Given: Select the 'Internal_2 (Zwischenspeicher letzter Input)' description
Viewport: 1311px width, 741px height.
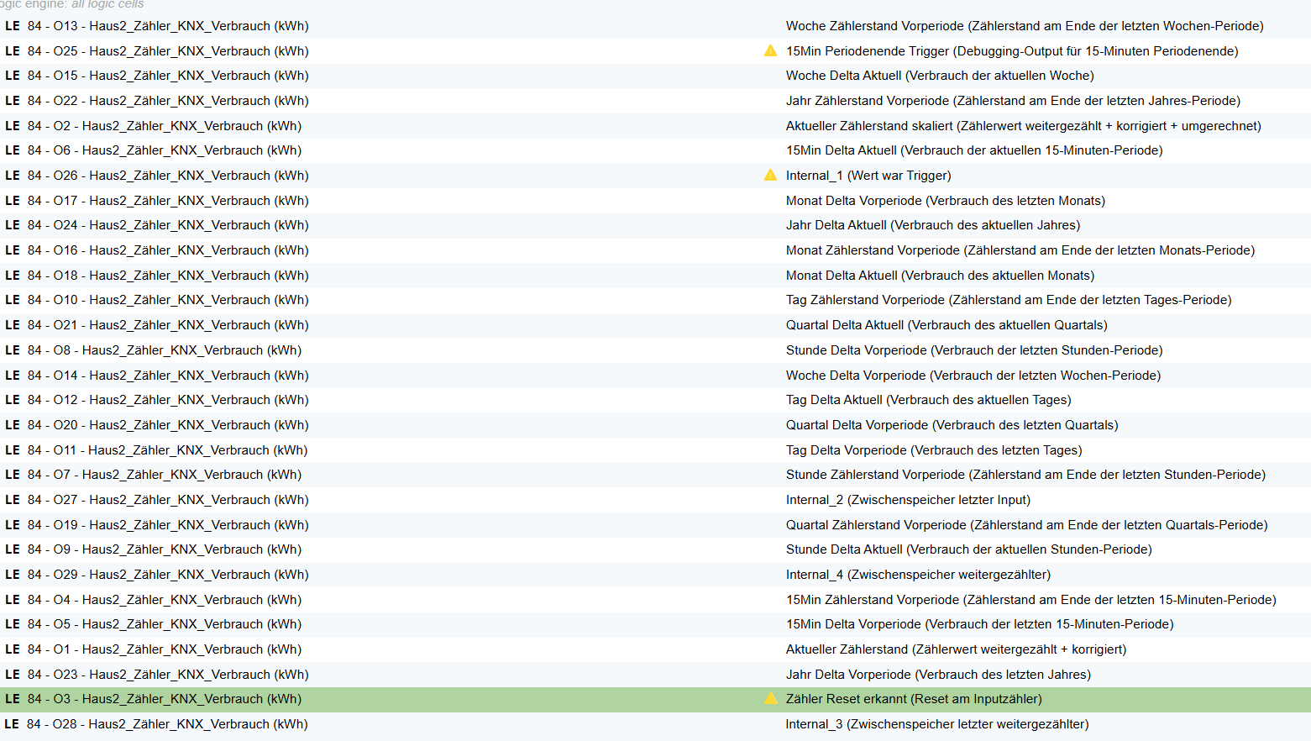Looking at the screenshot, I should coord(908,500).
